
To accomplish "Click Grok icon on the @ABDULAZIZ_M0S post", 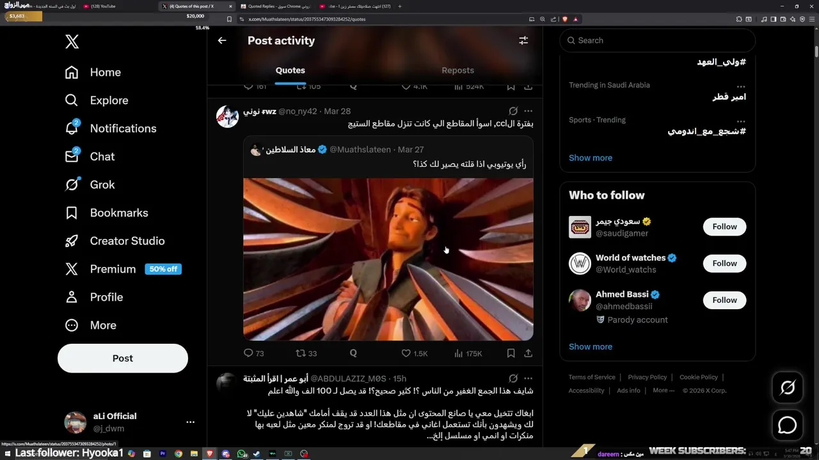I will pyautogui.click(x=513, y=378).
